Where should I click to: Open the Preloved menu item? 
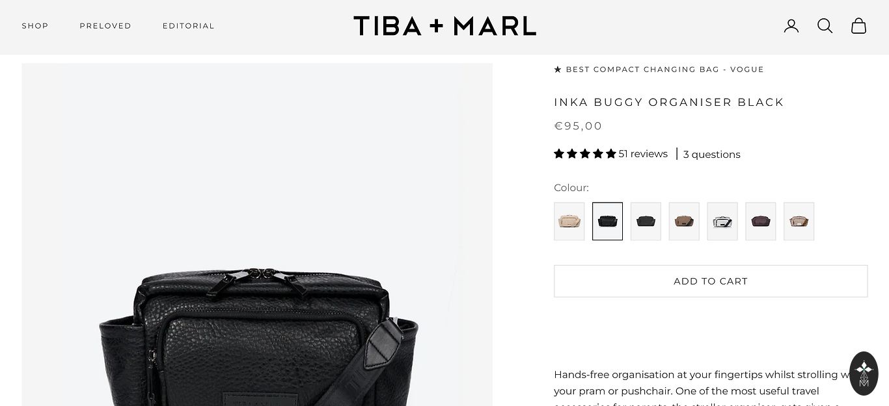click(x=105, y=26)
